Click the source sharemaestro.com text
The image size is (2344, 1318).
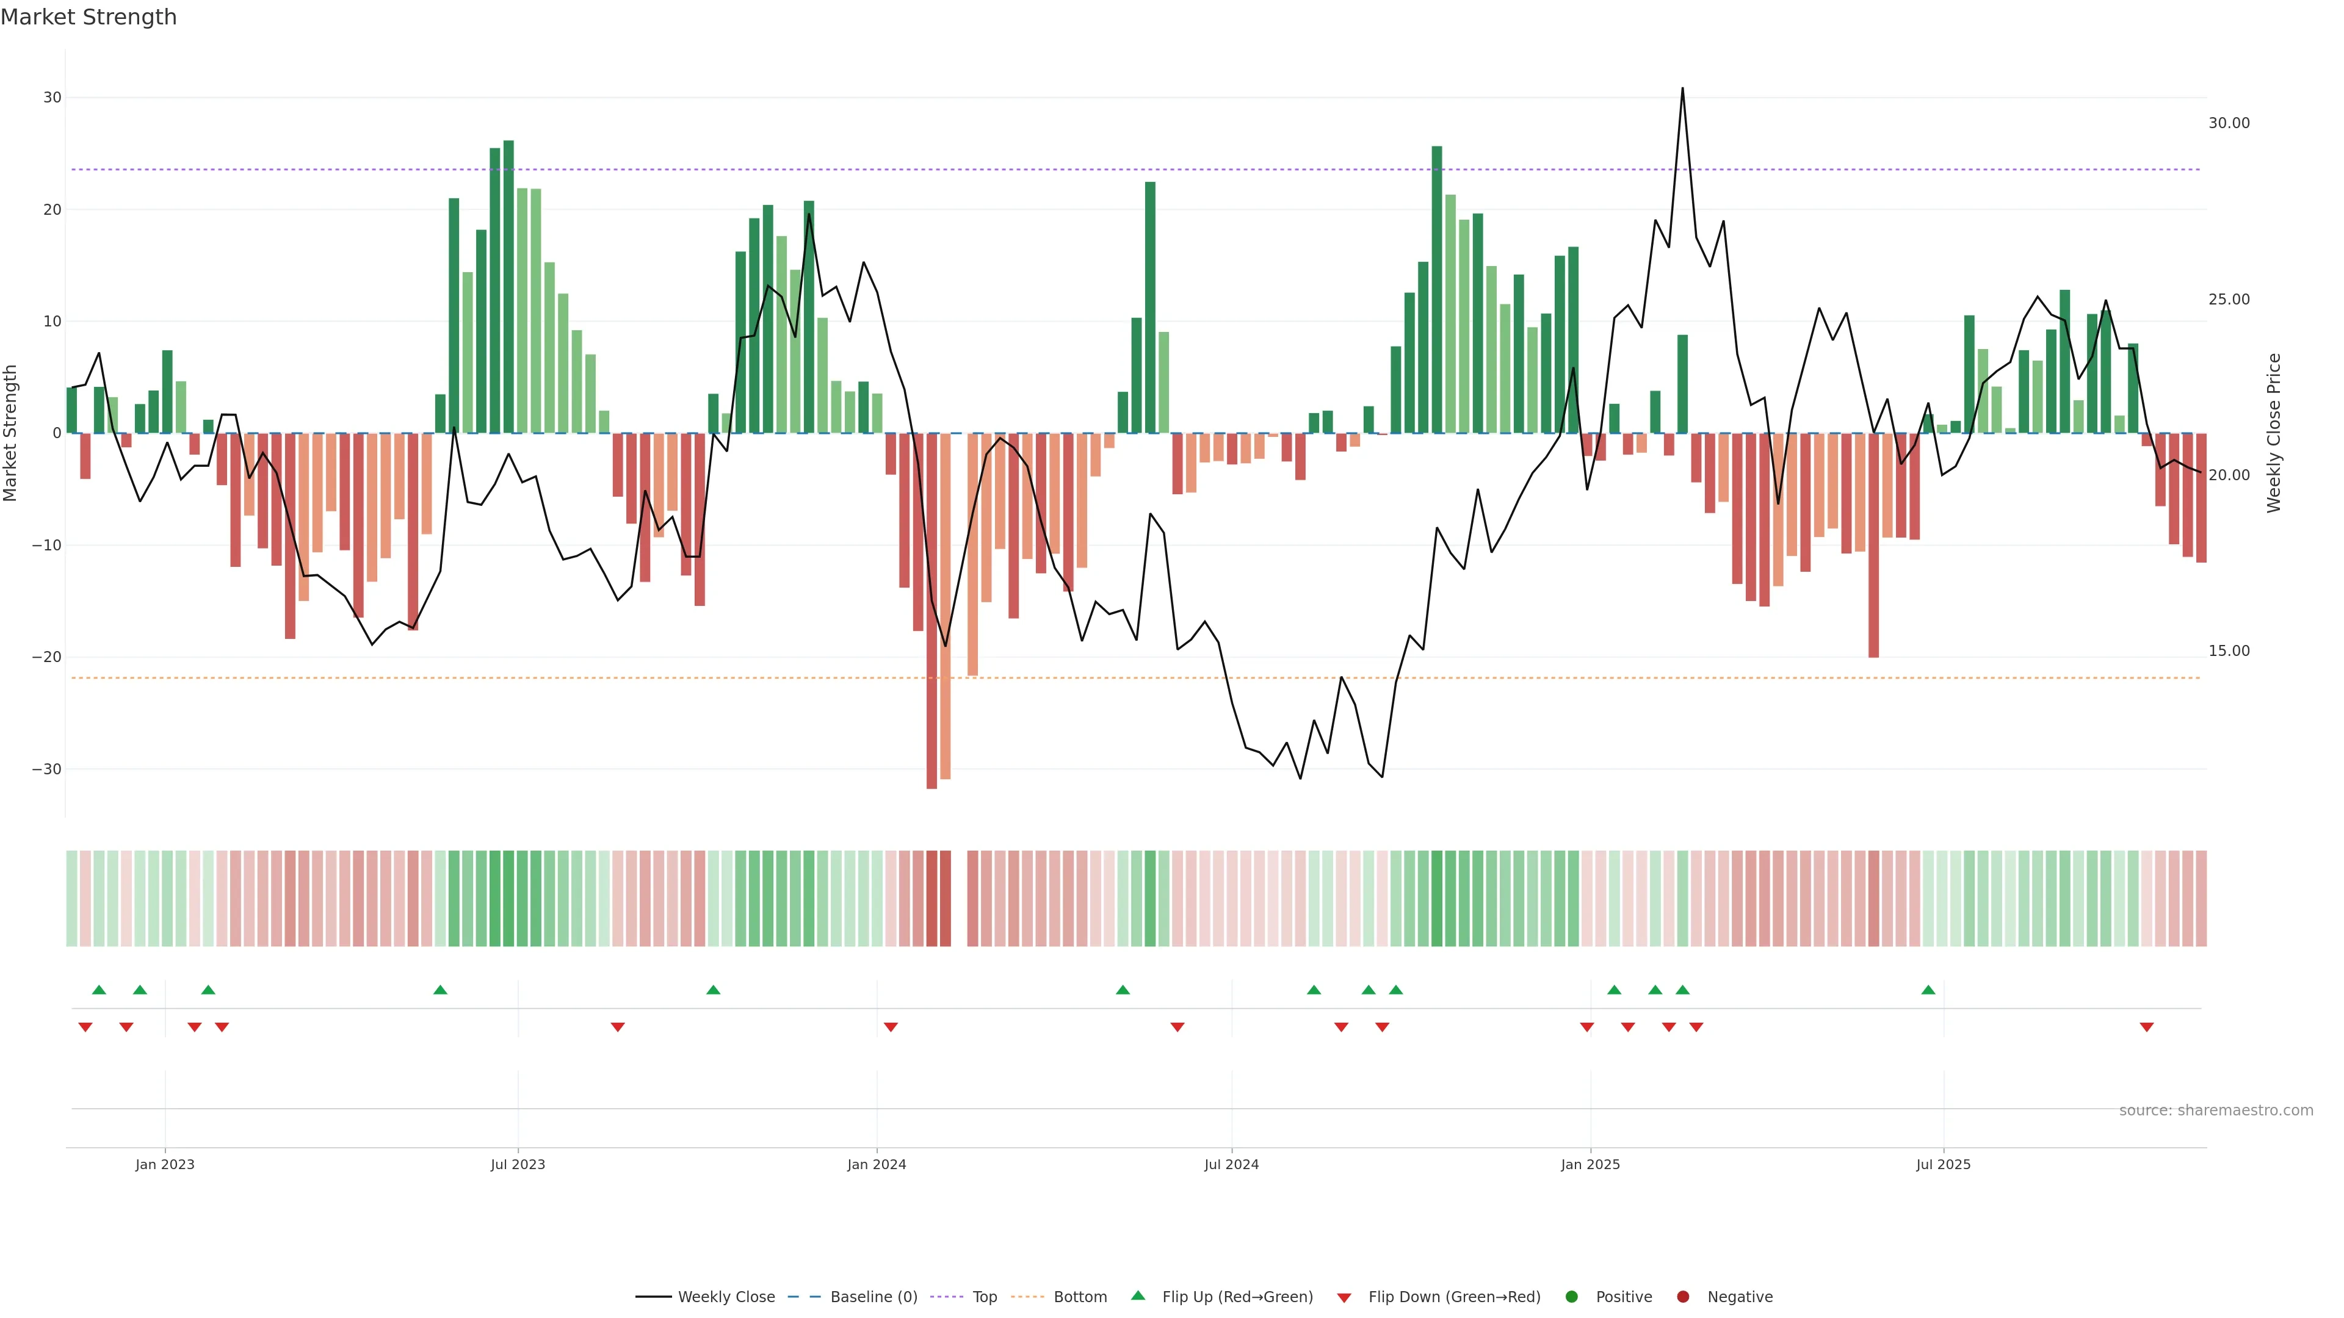(x=2216, y=1110)
